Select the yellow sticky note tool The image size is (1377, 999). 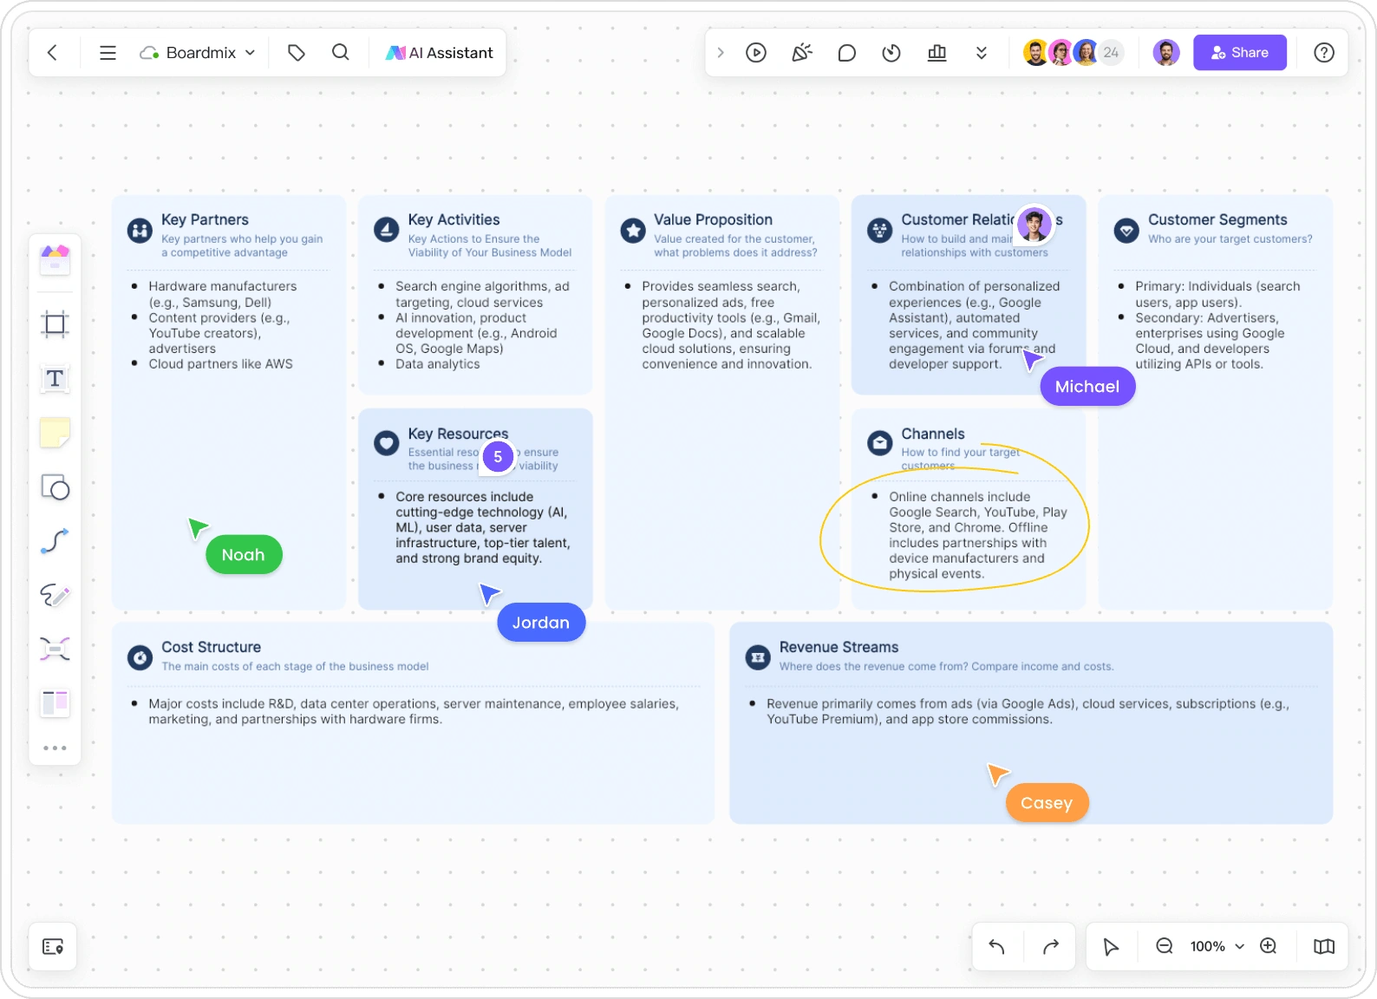point(55,433)
